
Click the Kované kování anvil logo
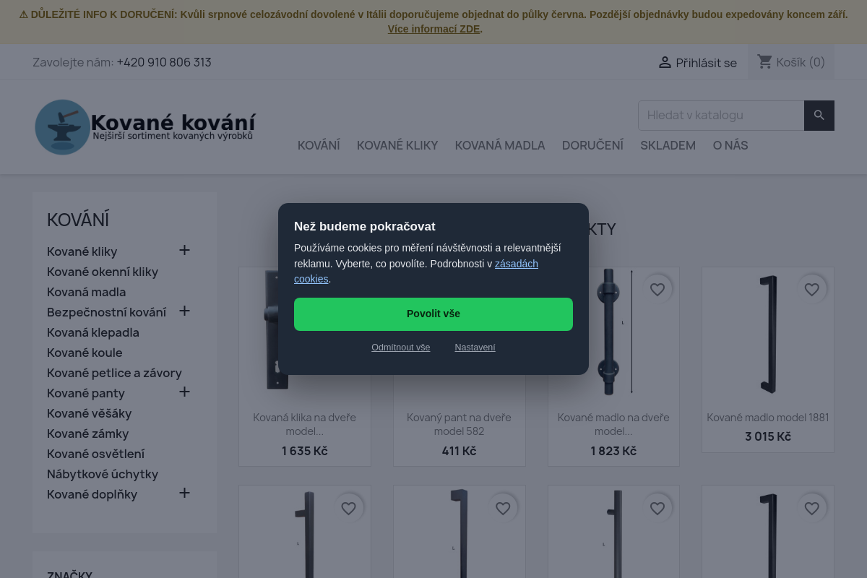point(145,127)
